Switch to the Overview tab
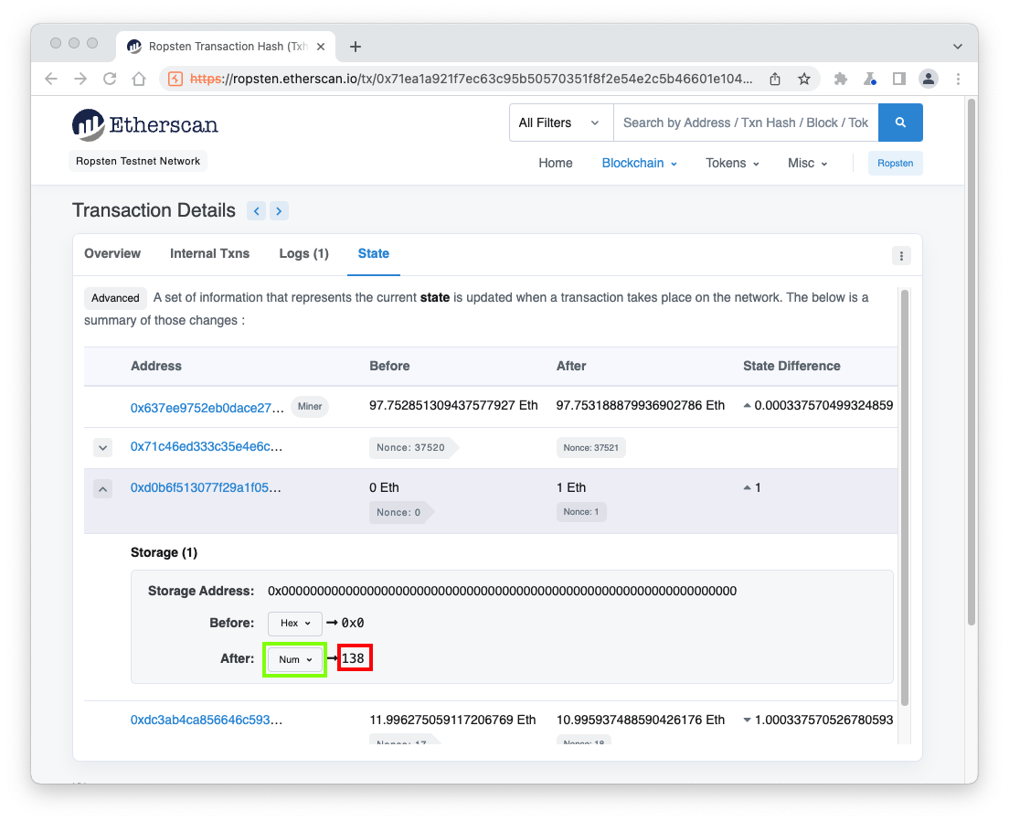This screenshot has height=822, width=1009. point(112,253)
